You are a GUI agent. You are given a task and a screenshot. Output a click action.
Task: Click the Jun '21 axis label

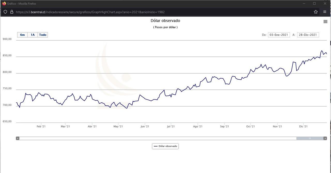[x=145, y=126]
